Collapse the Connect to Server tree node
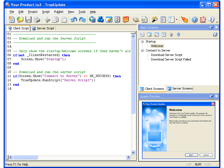Viewport: 224px width, 168px height. pyautogui.click(x=142, y=51)
